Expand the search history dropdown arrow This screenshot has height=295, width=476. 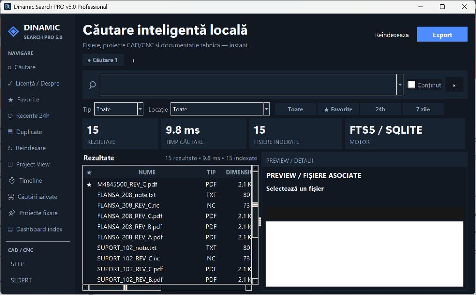(x=400, y=85)
